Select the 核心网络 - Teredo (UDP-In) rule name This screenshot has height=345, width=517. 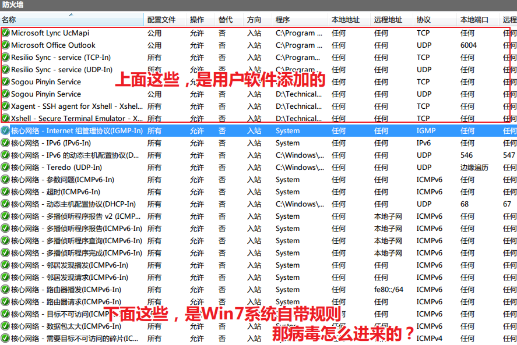pyautogui.click(x=57, y=167)
